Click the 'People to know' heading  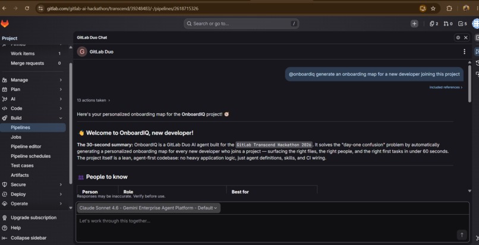pos(106,177)
